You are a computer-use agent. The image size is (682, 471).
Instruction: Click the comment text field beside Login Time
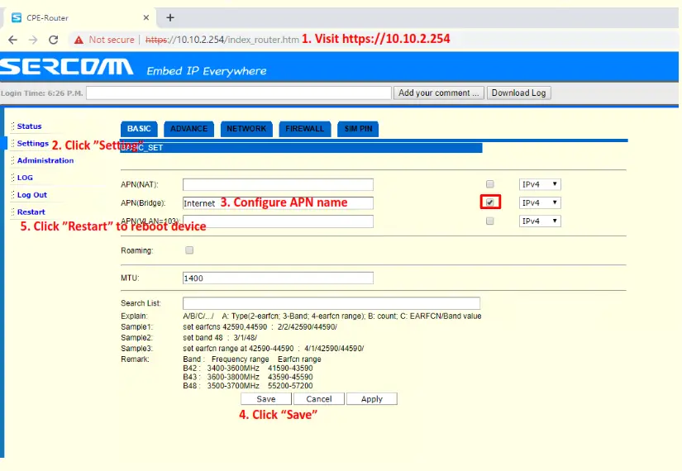[x=239, y=93]
